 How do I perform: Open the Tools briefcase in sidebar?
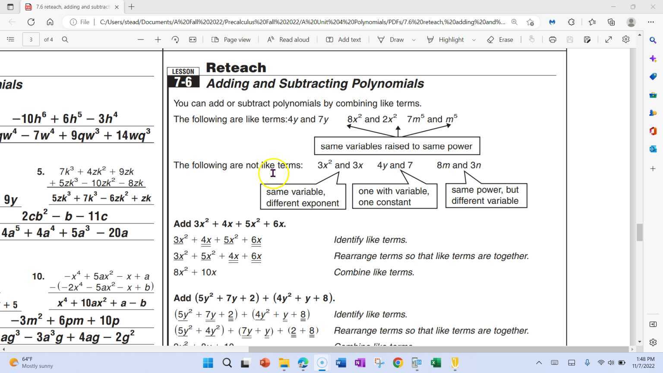click(653, 95)
